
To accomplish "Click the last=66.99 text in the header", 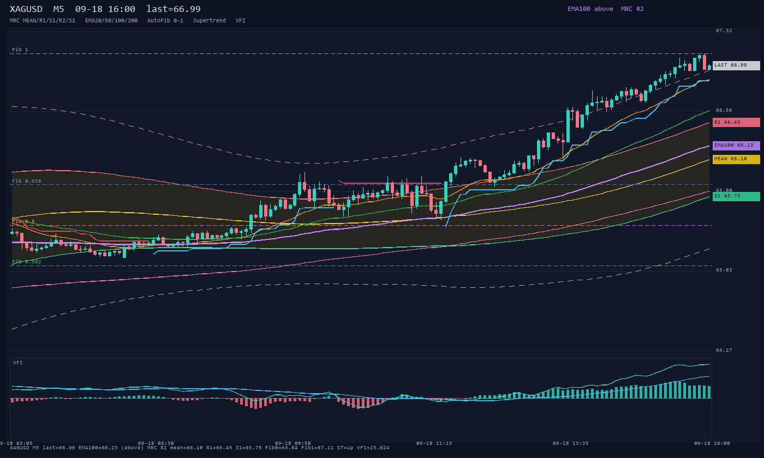I will (x=174, y=9).
